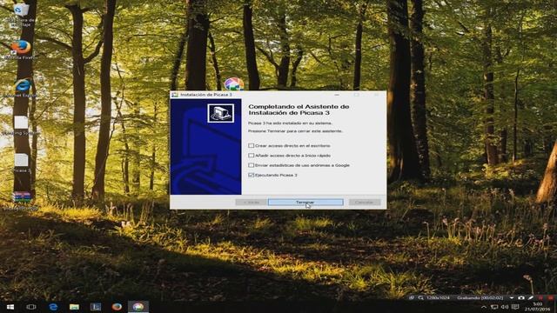Open File Explorer from taskbar
The image size is (557, 313).
[74, 307]
